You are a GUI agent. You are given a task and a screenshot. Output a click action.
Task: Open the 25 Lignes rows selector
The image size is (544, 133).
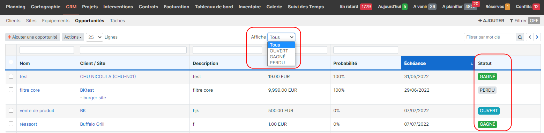(x=95, y=37)
